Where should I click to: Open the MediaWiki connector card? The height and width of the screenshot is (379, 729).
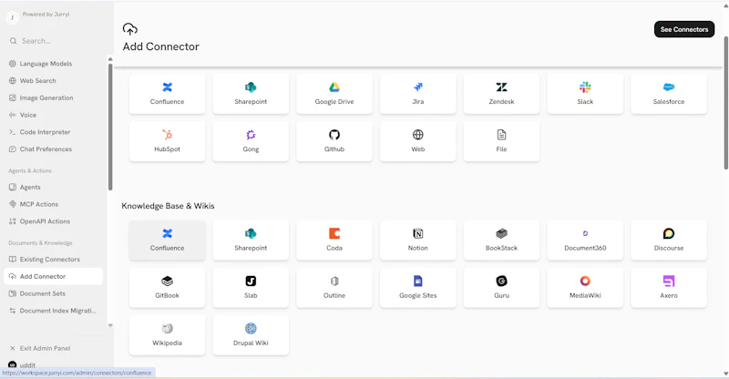click(585, 287)
